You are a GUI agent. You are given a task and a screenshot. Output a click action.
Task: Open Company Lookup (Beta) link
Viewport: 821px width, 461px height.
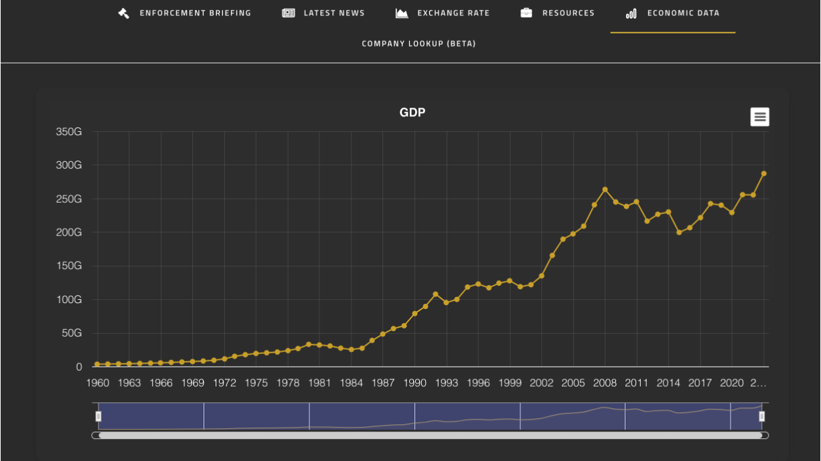(419, 44)
